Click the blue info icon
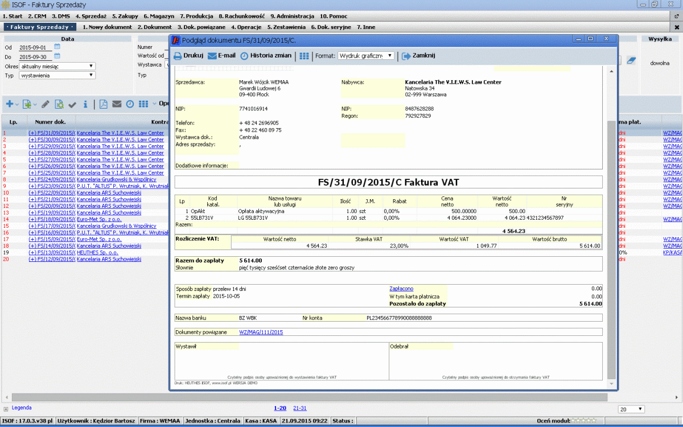 pos(85,104)
